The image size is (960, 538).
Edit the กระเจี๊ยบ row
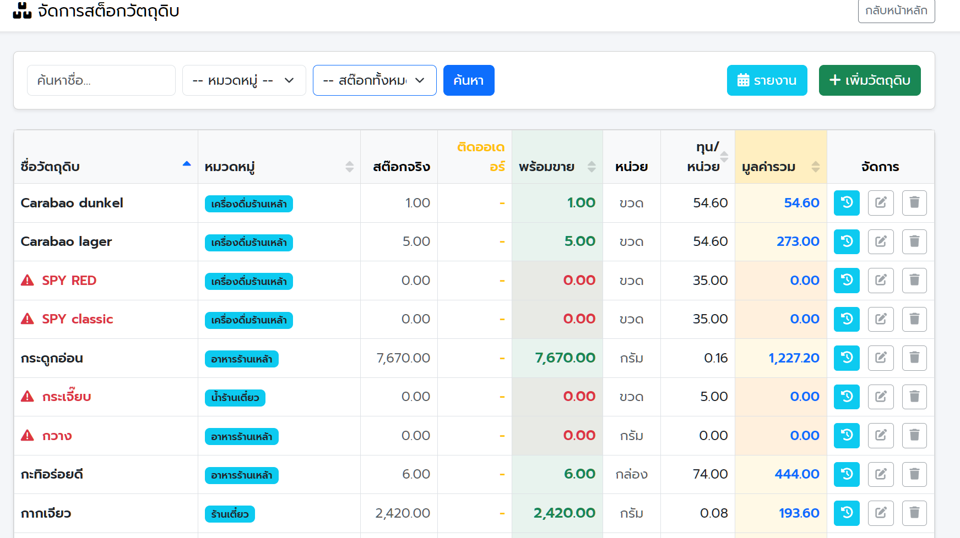point(881,397)
